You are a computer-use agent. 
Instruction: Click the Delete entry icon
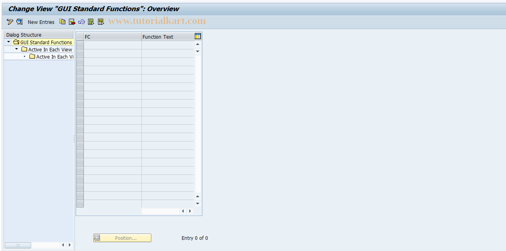pyautogui.click(x=72, y=22)
